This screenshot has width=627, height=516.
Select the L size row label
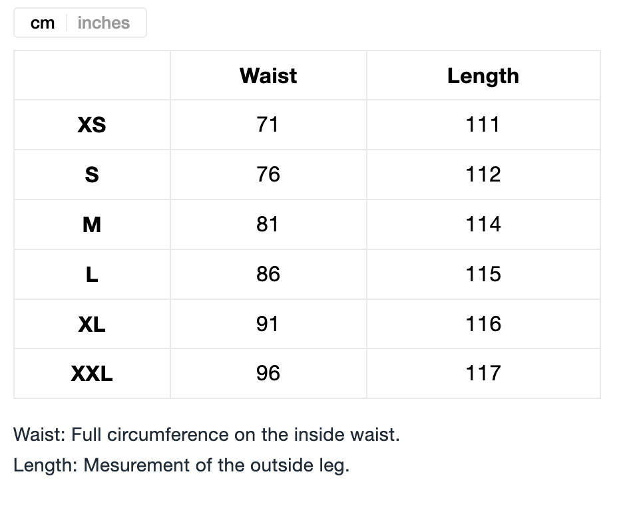pyautogui.click(x=92, y=275)
